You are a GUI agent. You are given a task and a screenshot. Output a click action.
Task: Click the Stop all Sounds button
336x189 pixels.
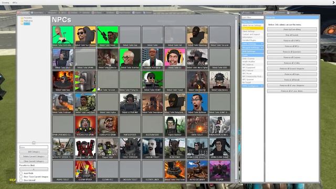(x=292, y=35)
